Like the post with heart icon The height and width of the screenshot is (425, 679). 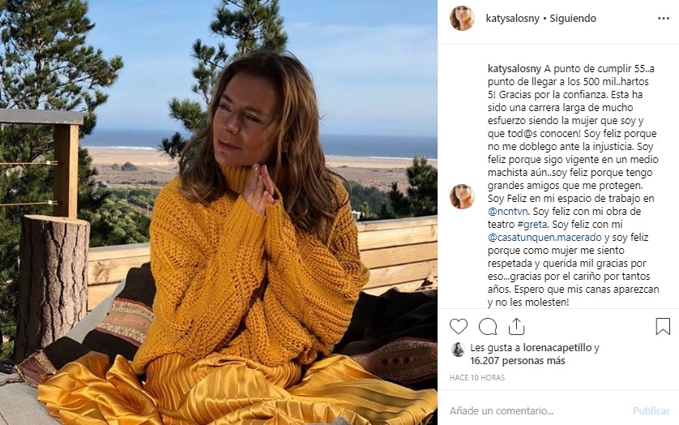coord(459,326)
